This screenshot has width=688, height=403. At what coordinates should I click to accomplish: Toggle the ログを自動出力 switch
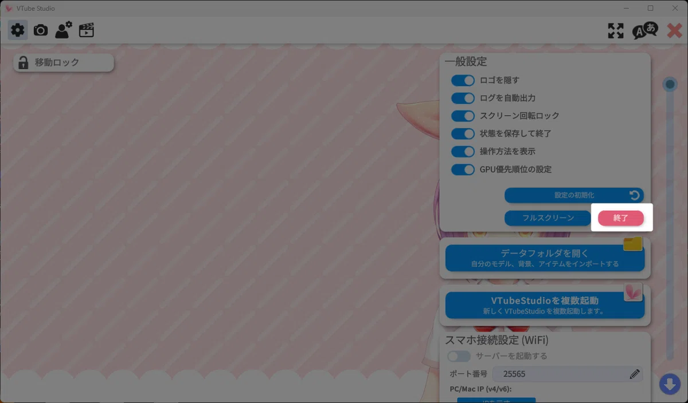coord(463,98)
